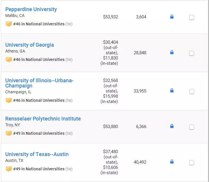The image size is (209, 182).
Task: Click the lock icon in Texas--Austin row
Action: [x=172, y=162]
